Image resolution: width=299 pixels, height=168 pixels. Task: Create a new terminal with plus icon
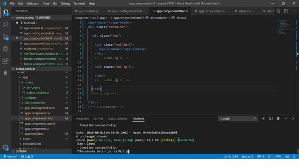pyautogui.click(x=263, y=119)
